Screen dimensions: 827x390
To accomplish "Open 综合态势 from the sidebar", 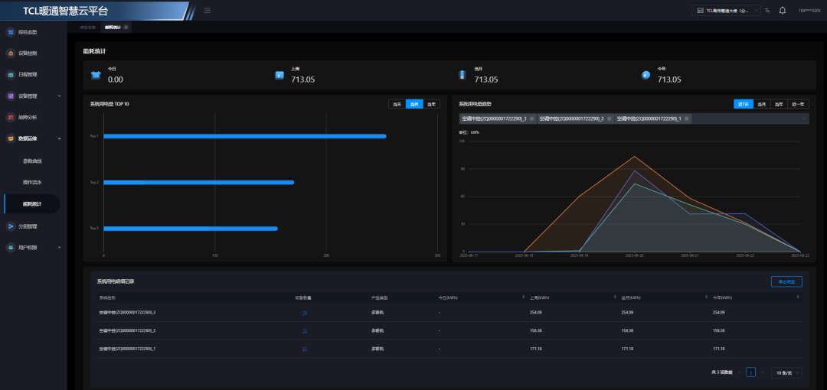I will point(28,32).
